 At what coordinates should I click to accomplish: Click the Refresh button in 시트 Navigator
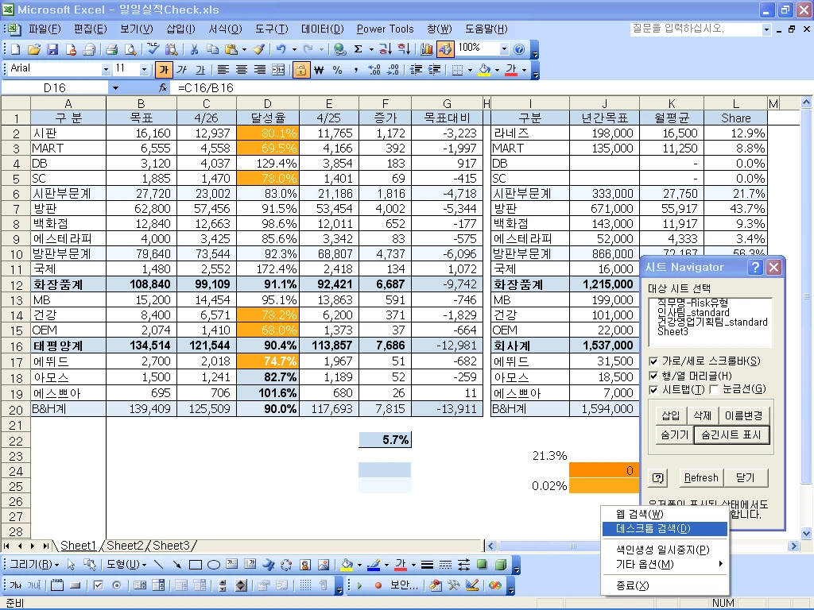[x=701, y=477]
